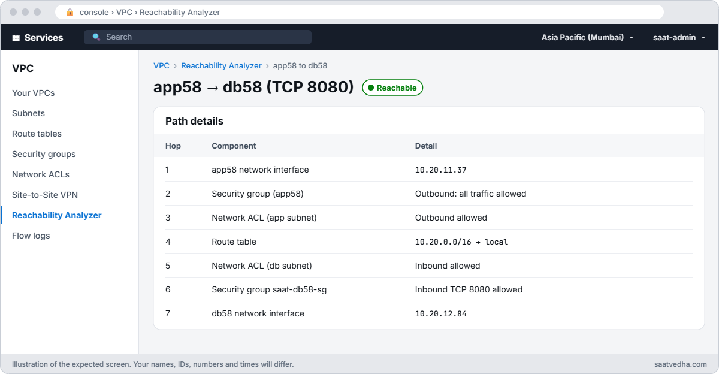
Task: Open Site-to-Site VPN in sidebar
Action: click(45, 195)
